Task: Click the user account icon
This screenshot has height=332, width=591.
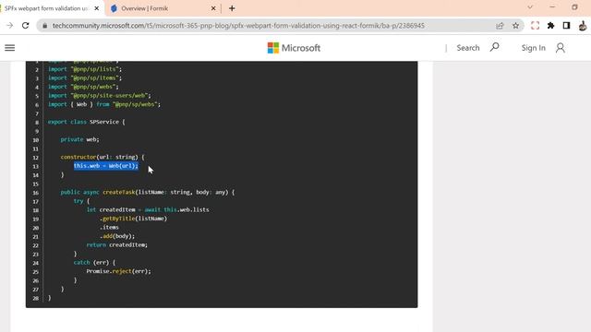Action: pyautogui.click(x=561, y=48)
